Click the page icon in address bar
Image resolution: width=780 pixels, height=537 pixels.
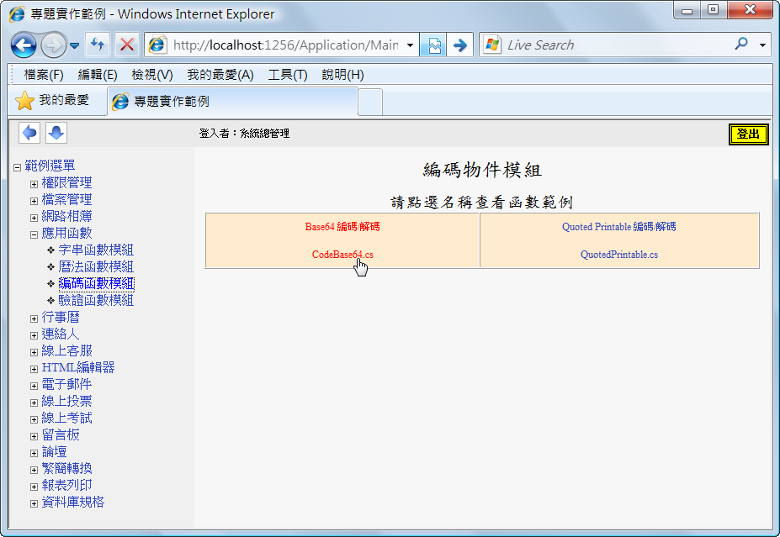(157, 45)
